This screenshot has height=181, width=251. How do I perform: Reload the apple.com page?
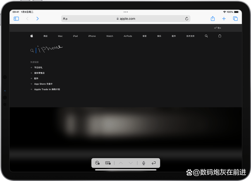(x=186, y=19)
